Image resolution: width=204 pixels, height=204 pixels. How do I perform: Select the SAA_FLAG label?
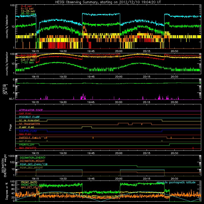[x=25, y=134]
